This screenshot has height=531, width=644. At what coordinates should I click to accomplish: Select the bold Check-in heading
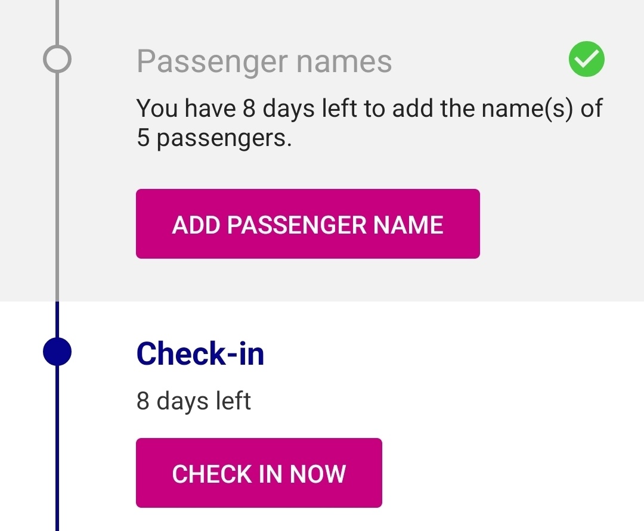click(200, 353)
